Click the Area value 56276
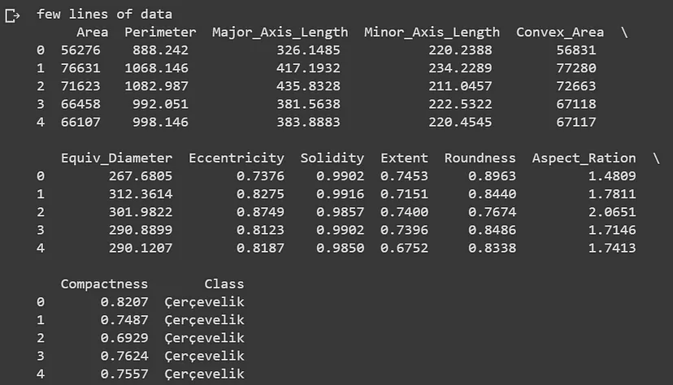 pos(80,50)
